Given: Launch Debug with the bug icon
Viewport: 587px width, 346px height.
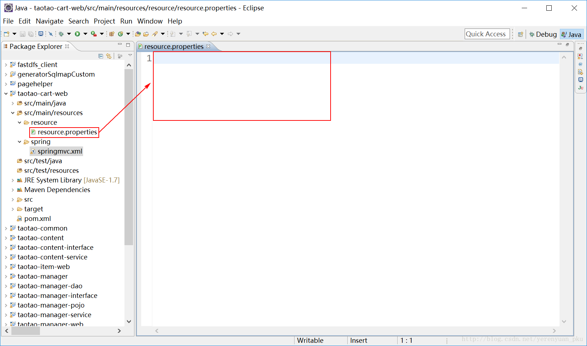Looking at the screenshot, I should click(61, 34).
